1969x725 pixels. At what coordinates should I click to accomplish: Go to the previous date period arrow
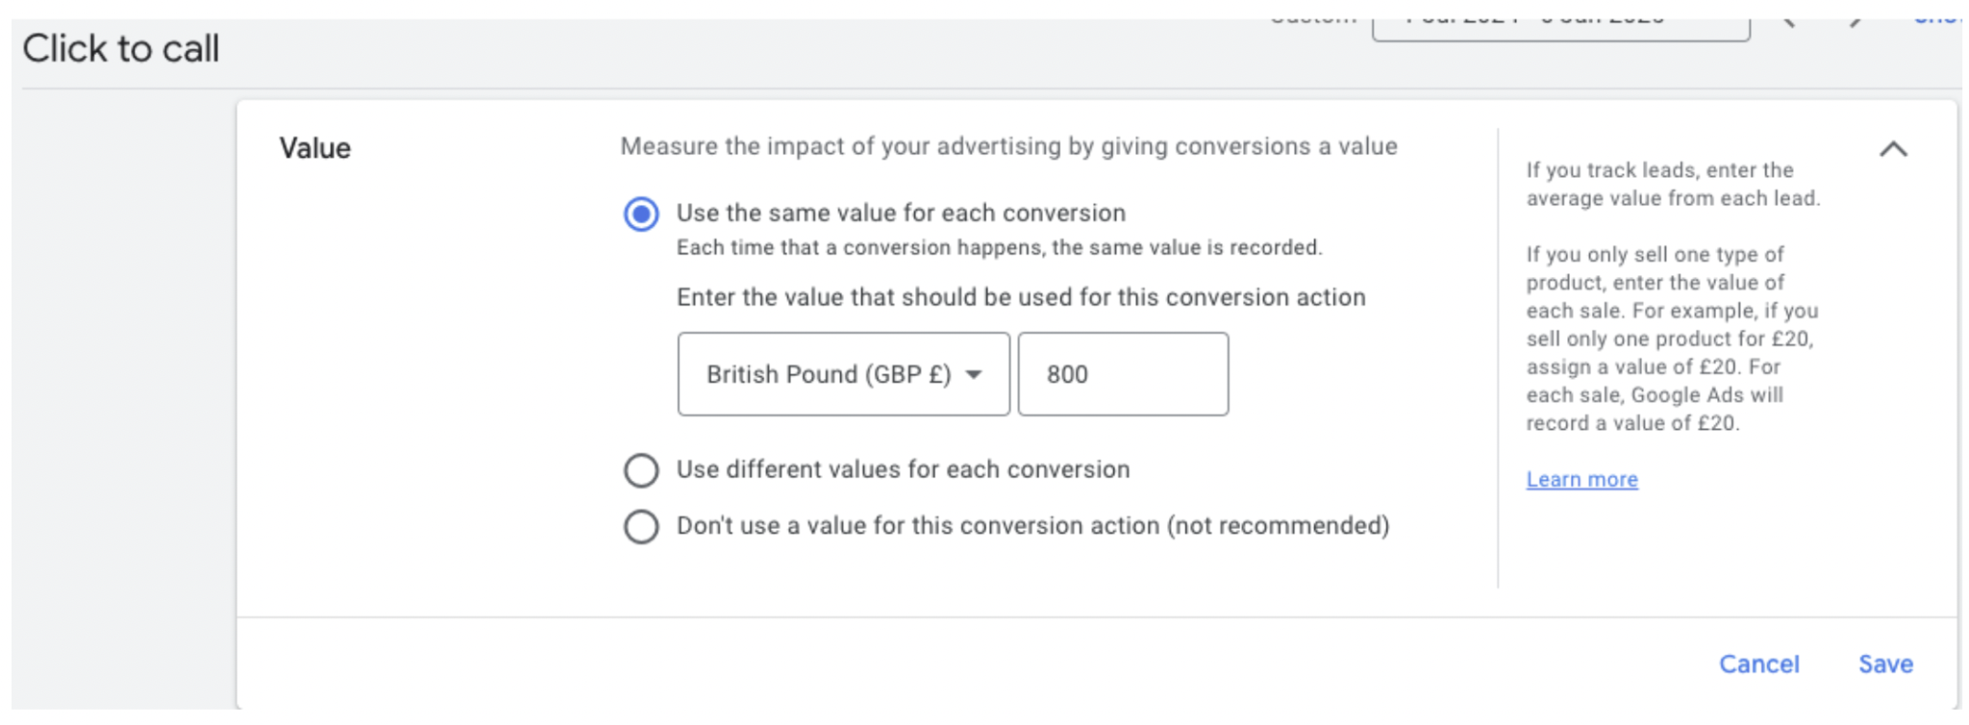point(1789,21)
